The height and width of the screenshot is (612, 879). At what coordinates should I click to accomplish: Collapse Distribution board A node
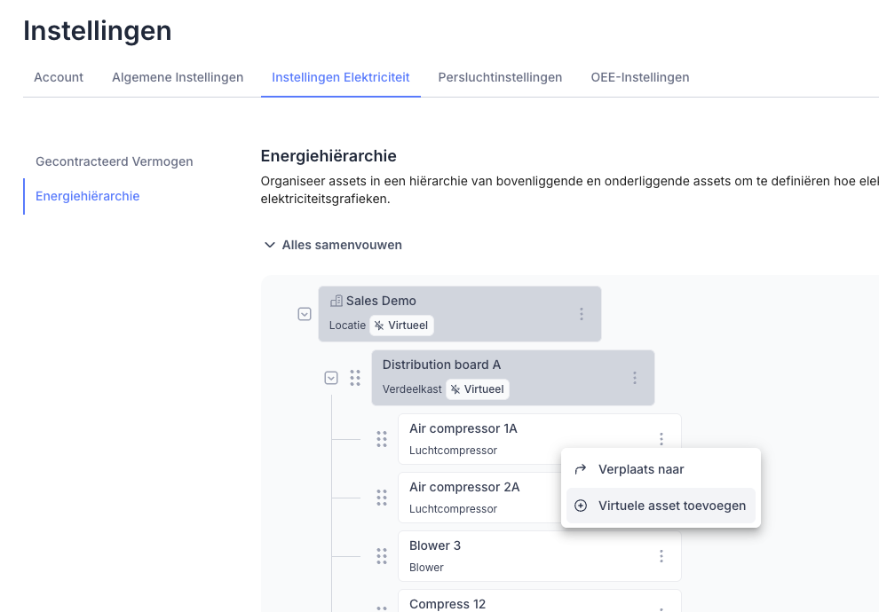point(331,378)
